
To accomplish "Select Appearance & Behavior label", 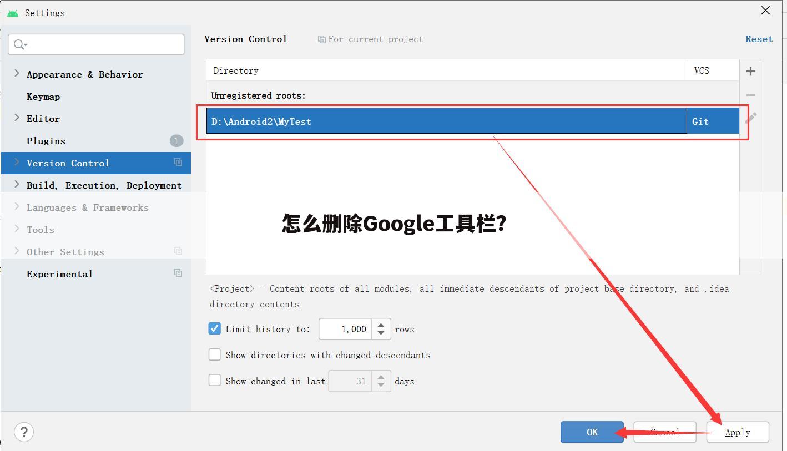I will coord(85,74).
